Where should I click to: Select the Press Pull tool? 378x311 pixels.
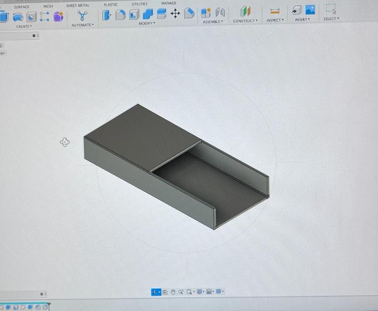(x=107, y=15)
